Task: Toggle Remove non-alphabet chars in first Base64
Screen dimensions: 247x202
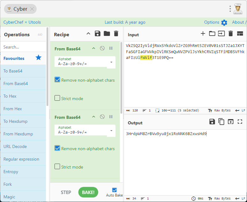Action: click(x=57, y=80)
